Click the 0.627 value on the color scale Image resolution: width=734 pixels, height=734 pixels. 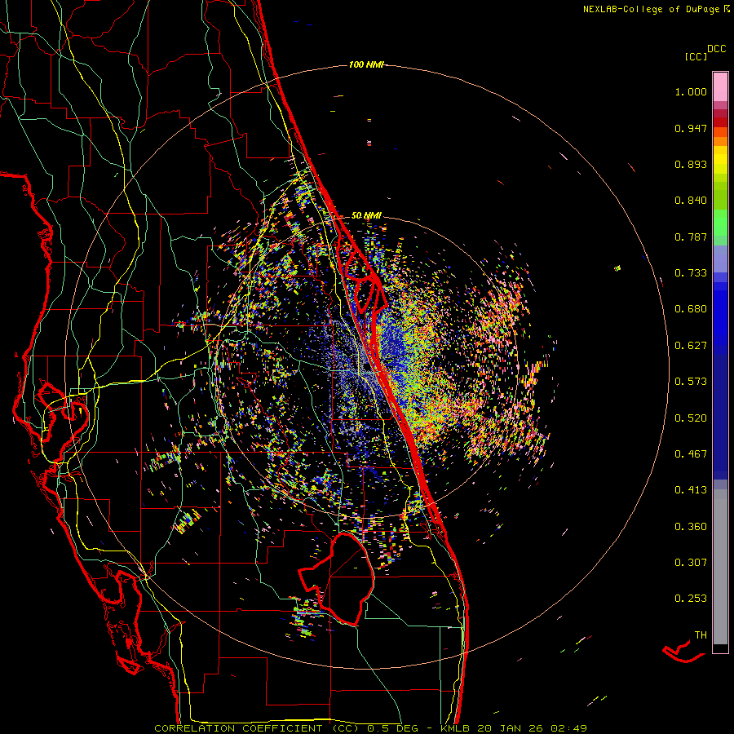pos(691,346)
